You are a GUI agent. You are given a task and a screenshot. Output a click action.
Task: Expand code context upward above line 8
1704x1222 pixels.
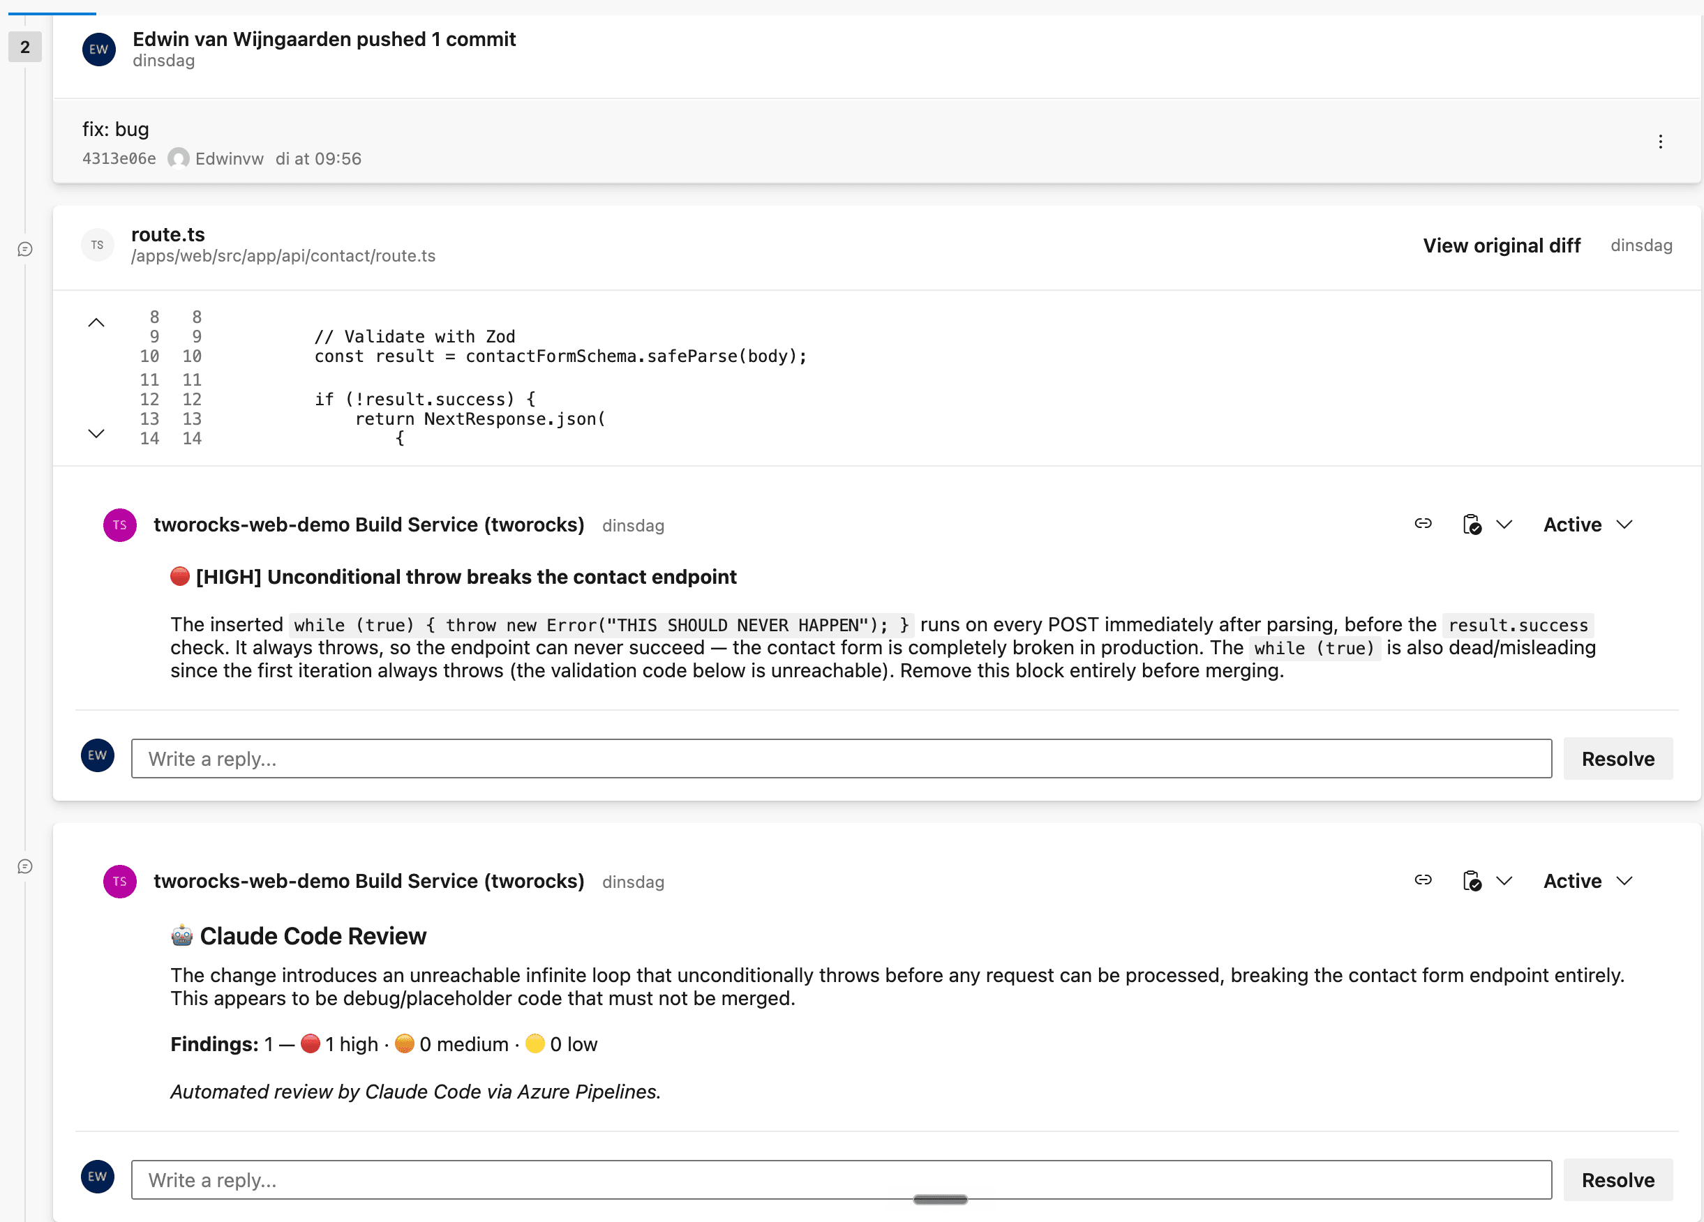(x=96, y=322)
